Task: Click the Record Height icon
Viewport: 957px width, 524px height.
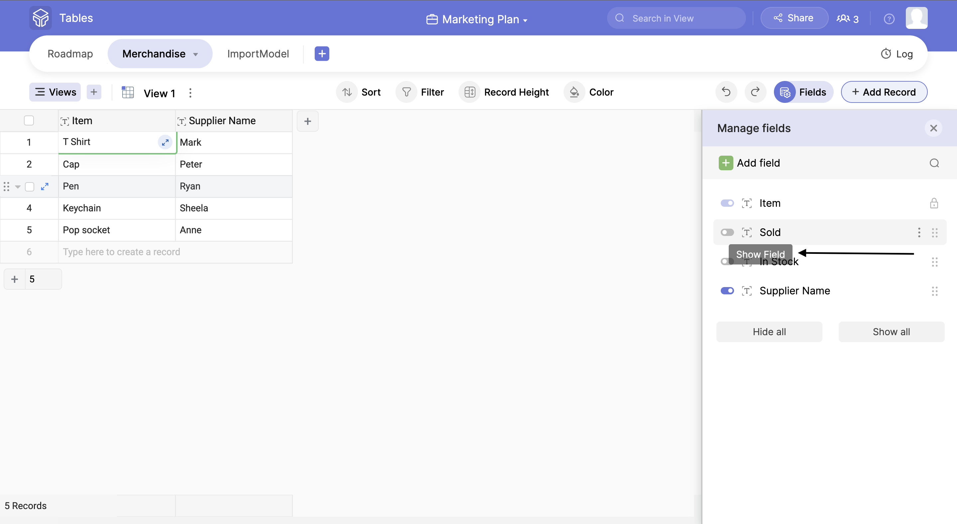Action: pos(470,92)
